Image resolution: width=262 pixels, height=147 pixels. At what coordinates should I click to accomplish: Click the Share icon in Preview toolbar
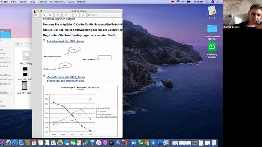[58, 15]
